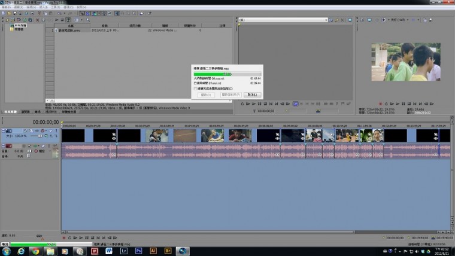Click the Open project folder icon
This screenshot has width=455, height=256.
[10, 13]
